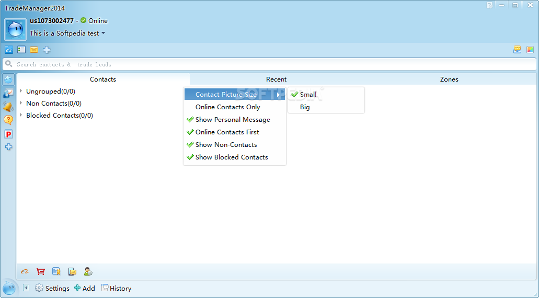The width and height of the screenshot is (539, 298).
Task: Expand the Ungrouped(0/0) group
Action: [x=21, y=91]
